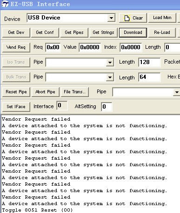Click the Bulk Trans button
This screenshot has height=213, width=180.
pyautogui.click(x=16, y=77)
